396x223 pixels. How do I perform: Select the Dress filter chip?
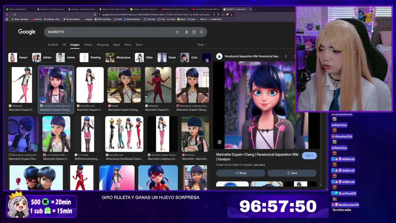pos(168,57)
